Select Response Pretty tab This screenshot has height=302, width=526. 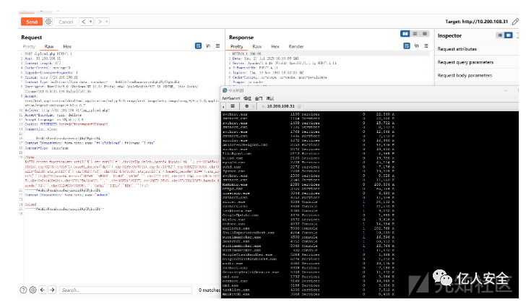coord(236,47)
